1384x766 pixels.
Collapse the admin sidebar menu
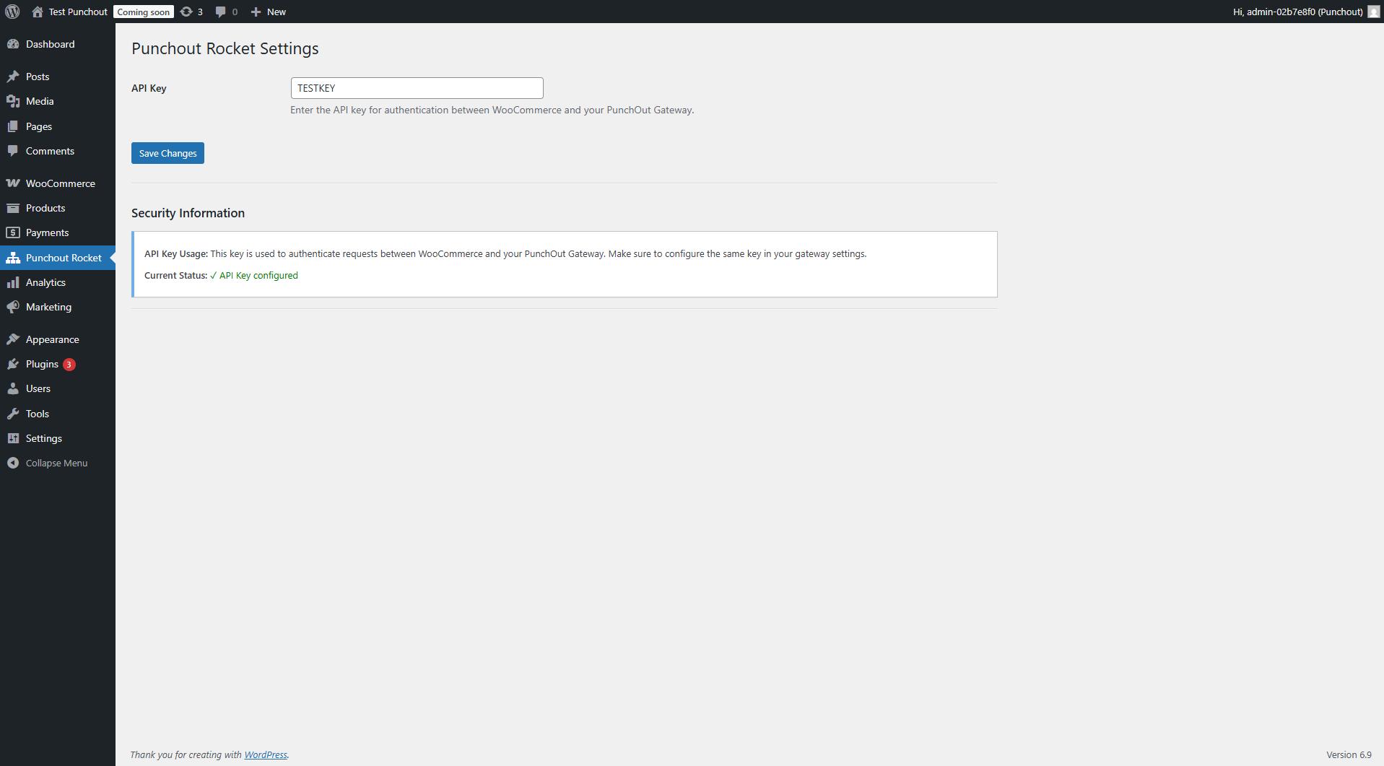tap(47, 463)
